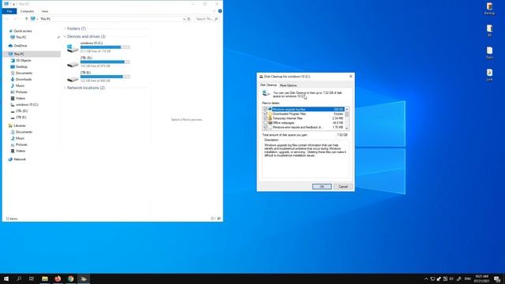Open the Windows Start menu
The height and width of the screenshot is (284, 505).
coord(6,278)
